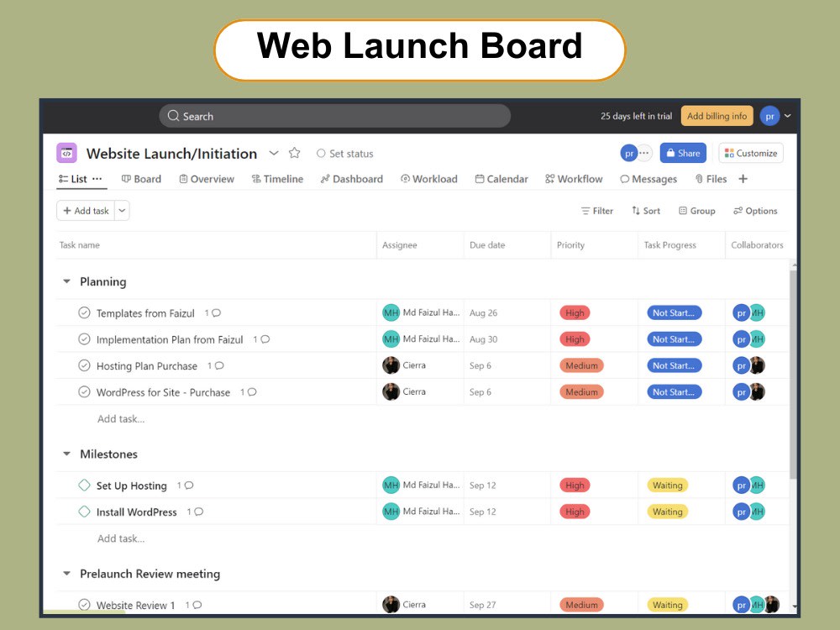Open the pr profile avatar in top bar

click(769, 116)
